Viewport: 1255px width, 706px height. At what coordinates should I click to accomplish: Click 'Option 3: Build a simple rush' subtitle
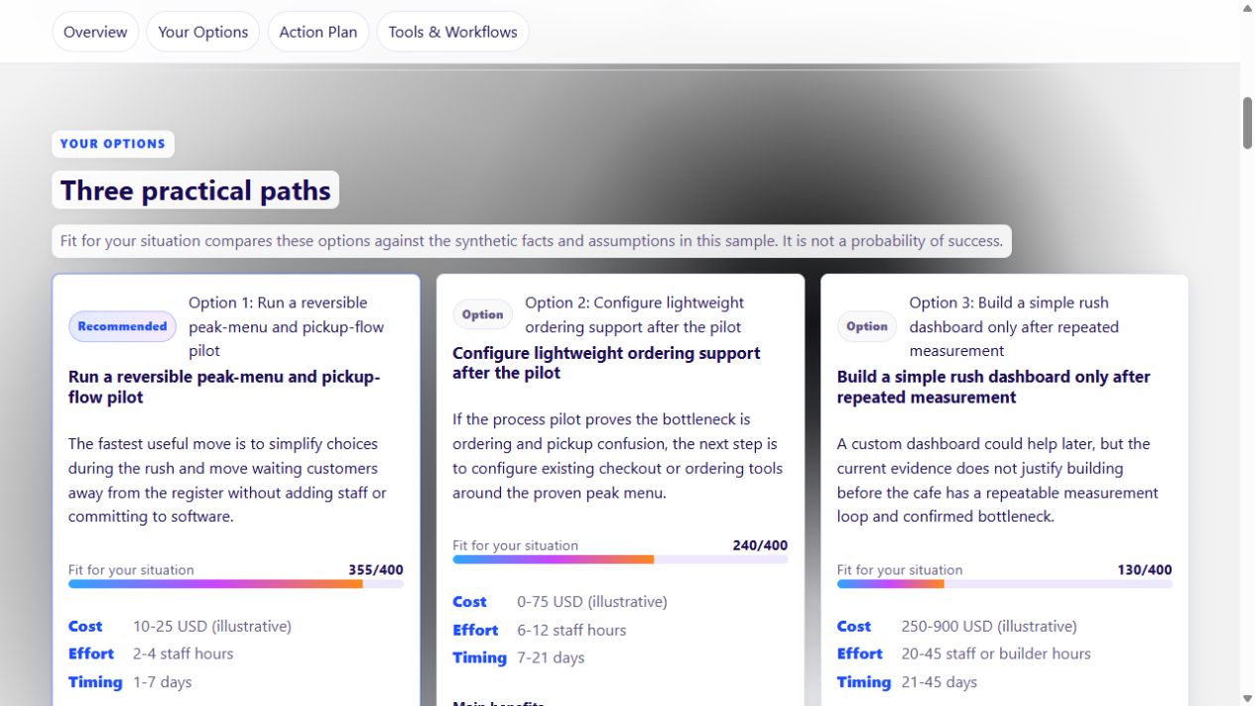1014,326
